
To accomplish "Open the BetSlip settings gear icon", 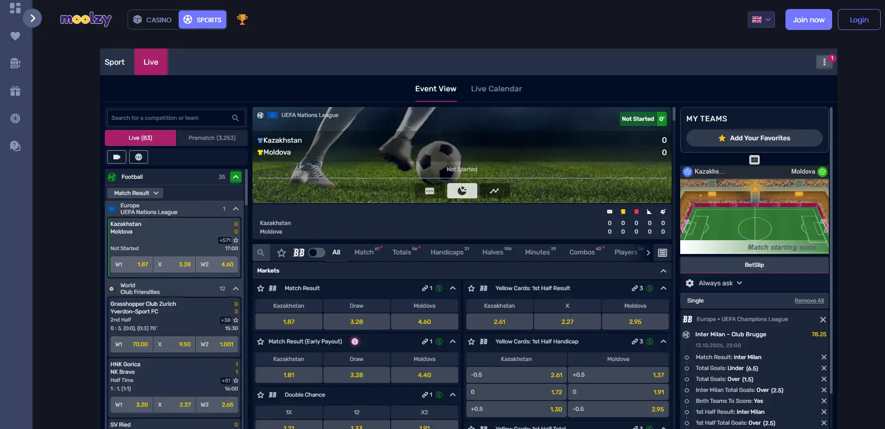I will pyautogui.click(x=690, y=283).
